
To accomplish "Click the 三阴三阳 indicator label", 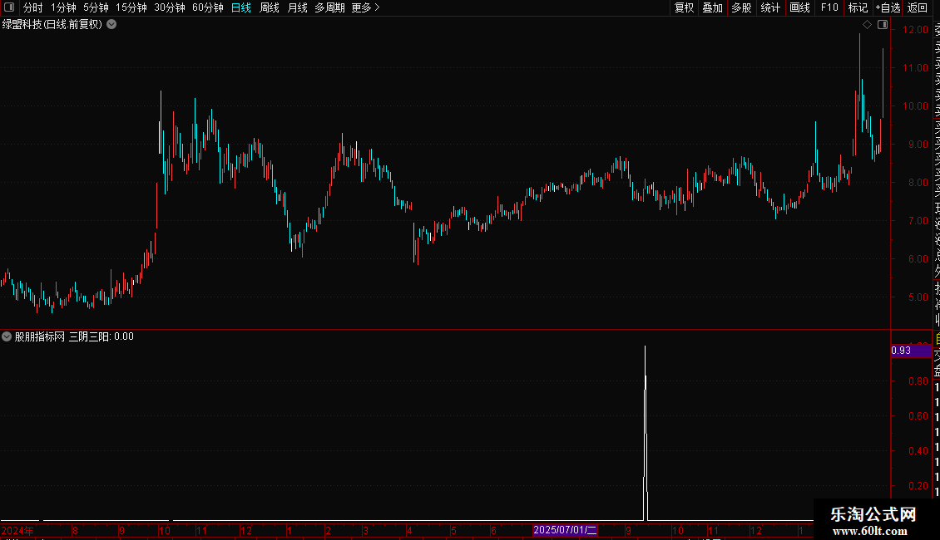I will (89, 336).
